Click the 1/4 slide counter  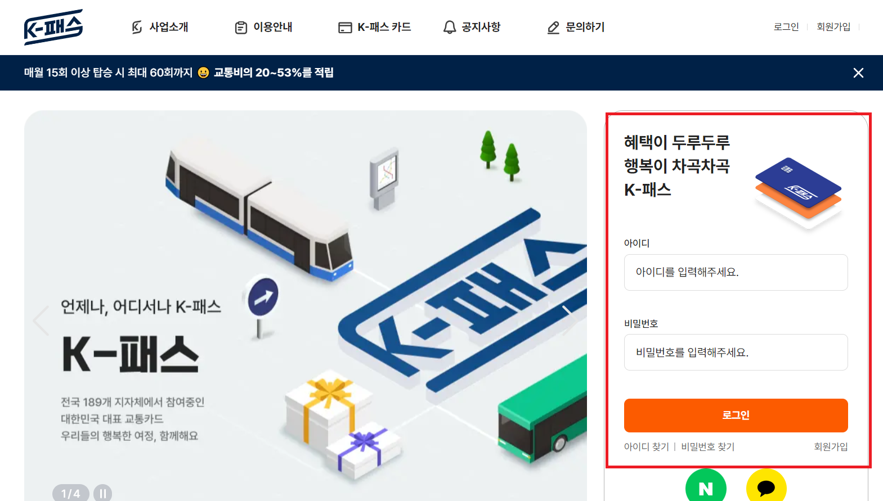[x=70, y=493]
